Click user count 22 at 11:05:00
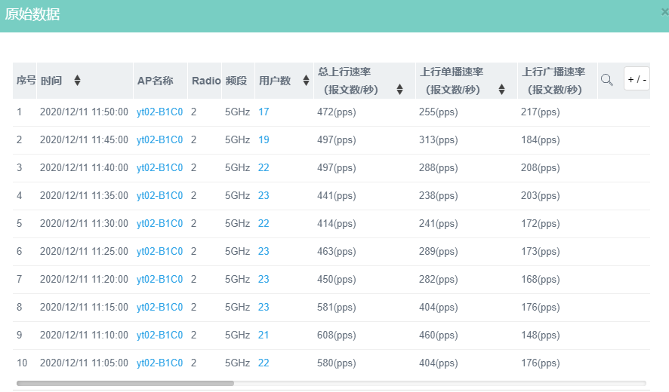669x392 pixels. pos(264,363)
